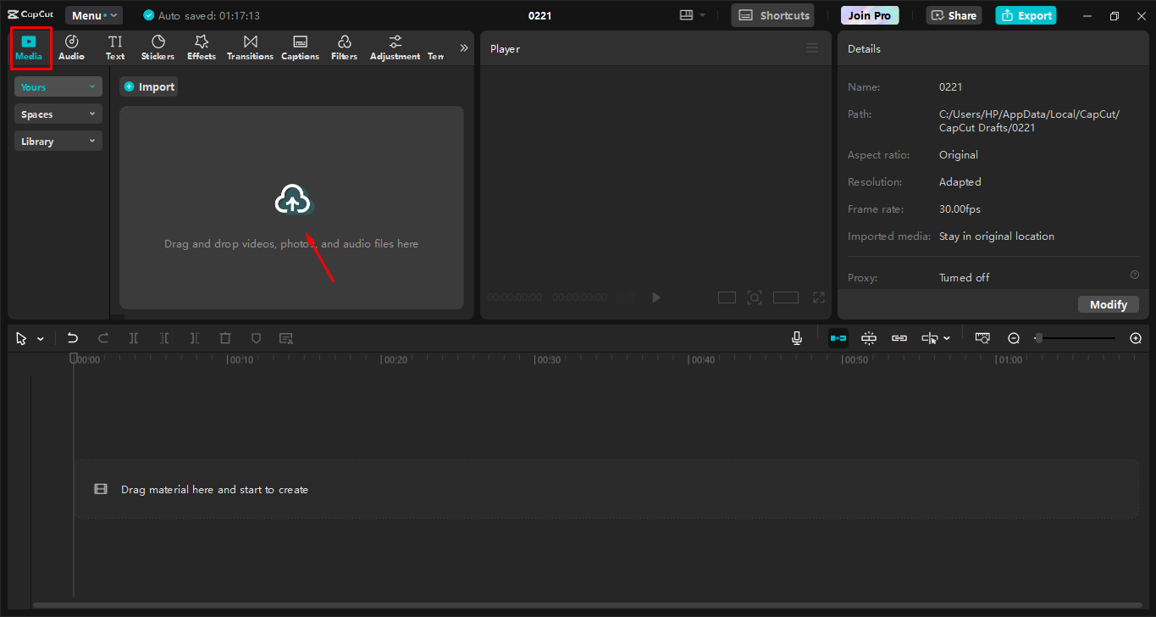Add a marker with the shield icon
This screenshot has height=617, width=1156.
pos(256,338)
